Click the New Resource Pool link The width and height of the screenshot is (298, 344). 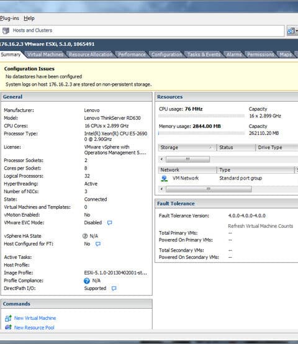(34, 328)
